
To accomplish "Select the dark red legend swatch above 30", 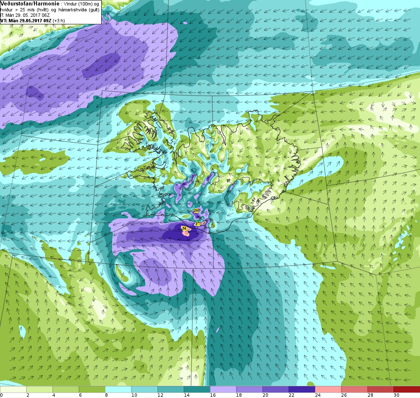I will click(x=407, y=389).
